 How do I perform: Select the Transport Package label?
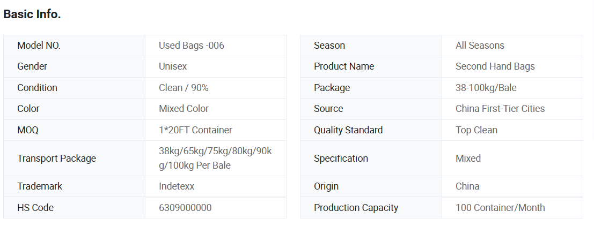point(56,158)
